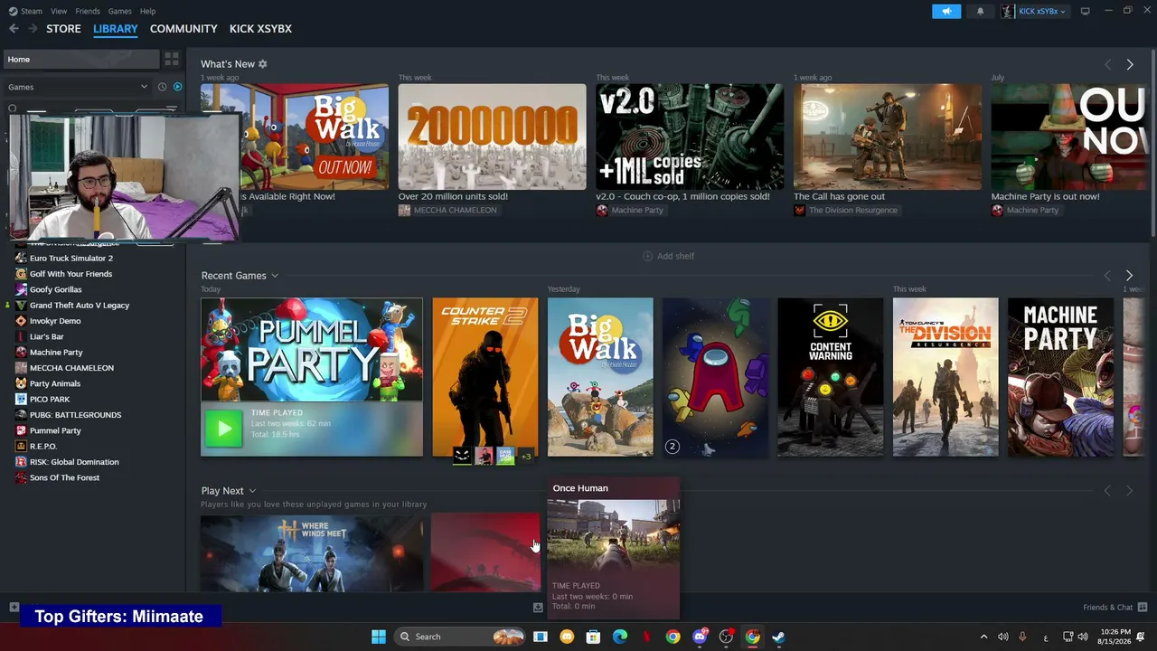Open the Big Walk recent game cover
Viewport: 1157px width, 651px height.
(x=600, y=376)
